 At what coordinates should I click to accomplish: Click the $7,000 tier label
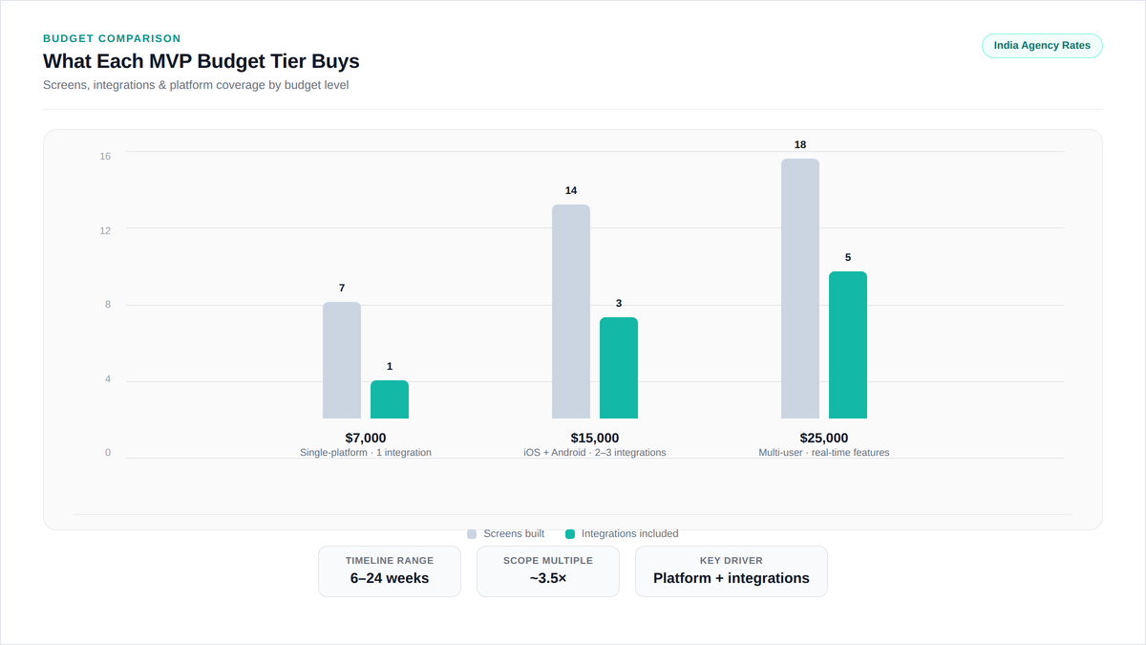[x=366, y=438]
